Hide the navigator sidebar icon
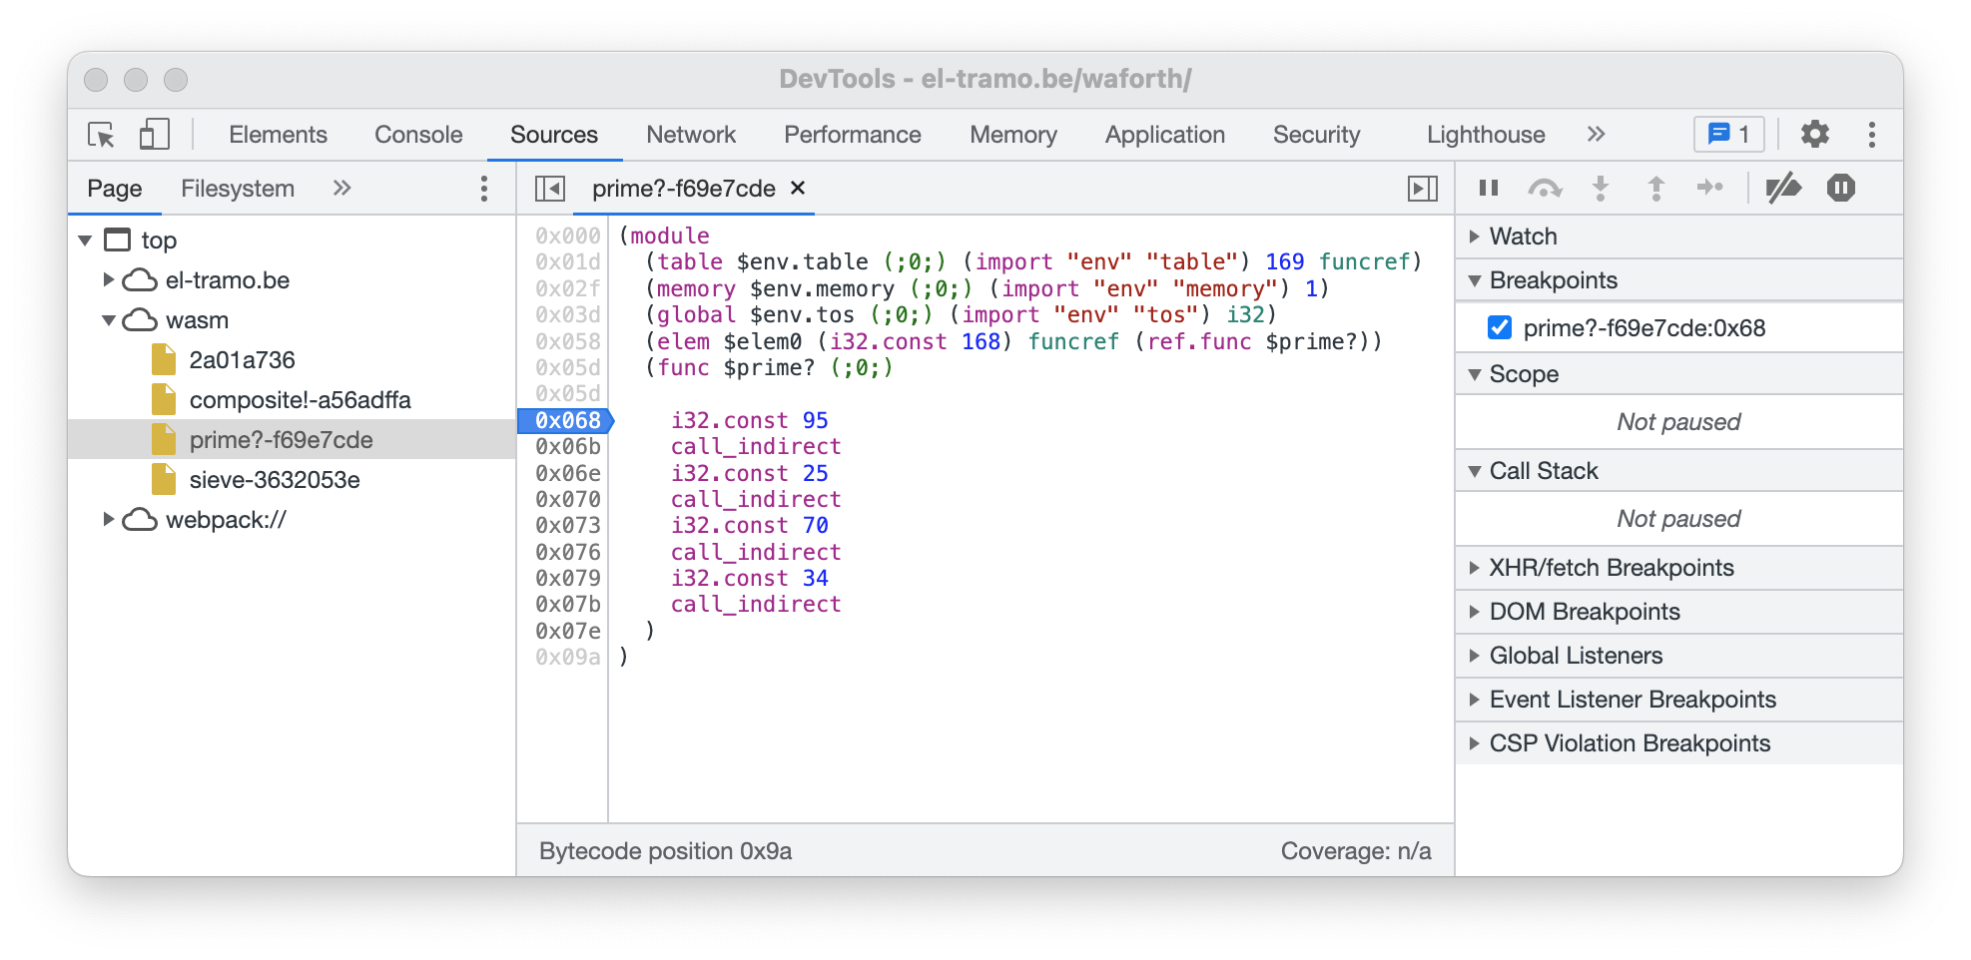The height and width of the screenshot is (960, 1971). (549, 189)
